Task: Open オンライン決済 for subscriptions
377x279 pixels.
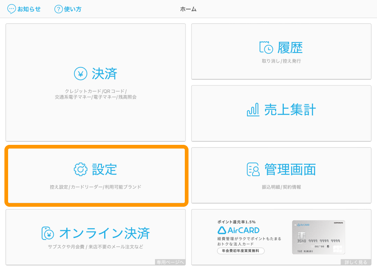Action: click(x=96, y=237)
